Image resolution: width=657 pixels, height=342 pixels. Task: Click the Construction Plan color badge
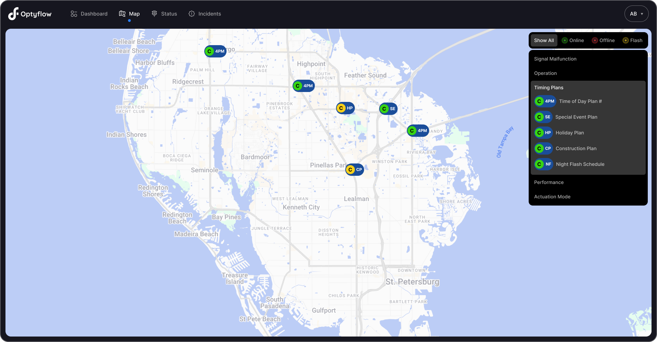tap(543, 148)
